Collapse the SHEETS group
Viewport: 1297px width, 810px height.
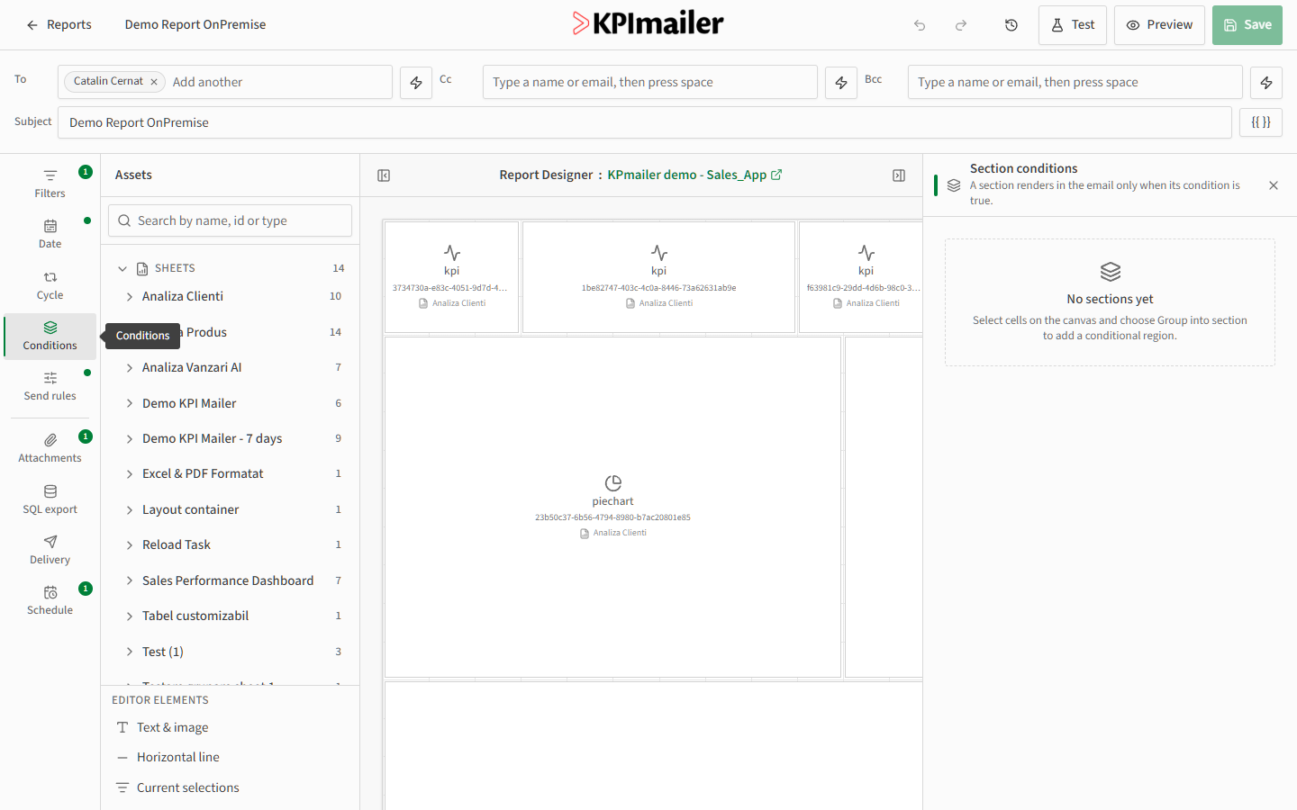point(122,268)
